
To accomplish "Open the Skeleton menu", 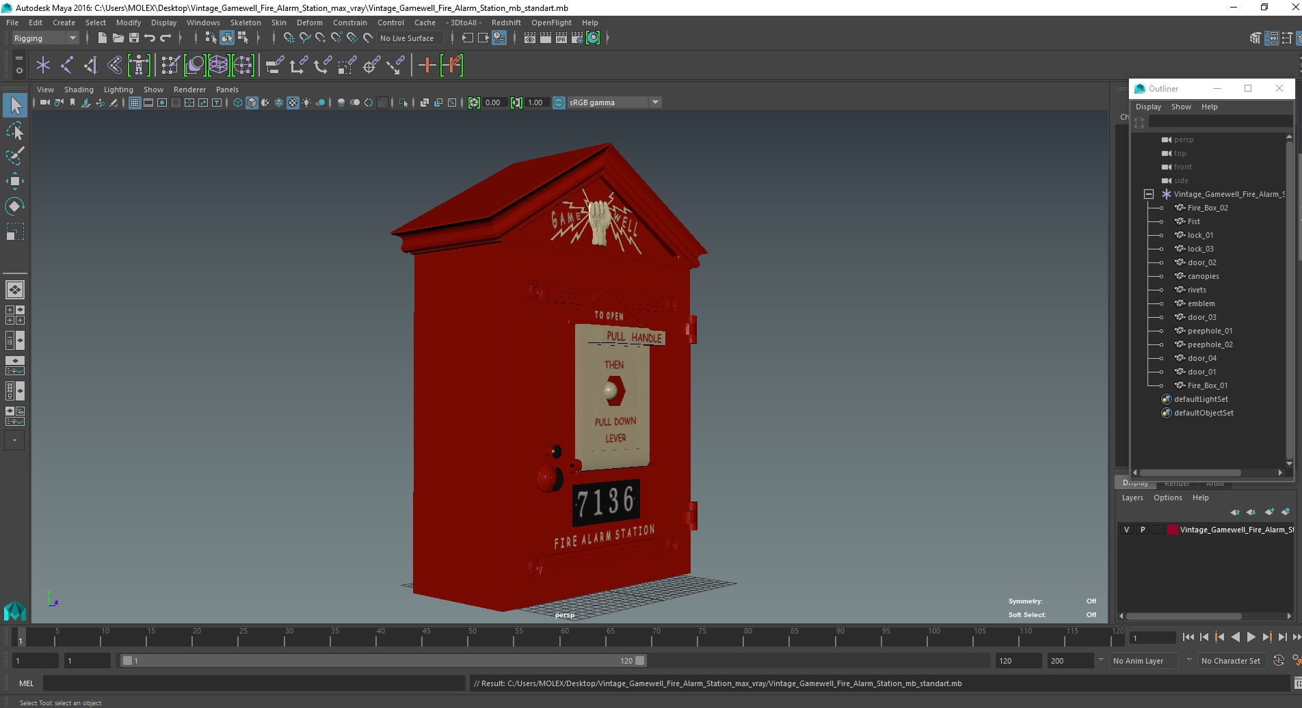I will pyautogui.click(x=245, y=23).
